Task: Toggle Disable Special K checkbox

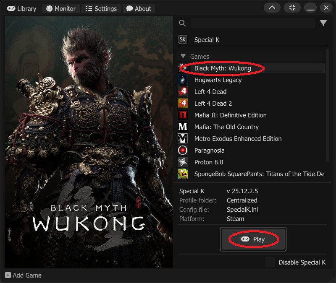Action: 270,262
